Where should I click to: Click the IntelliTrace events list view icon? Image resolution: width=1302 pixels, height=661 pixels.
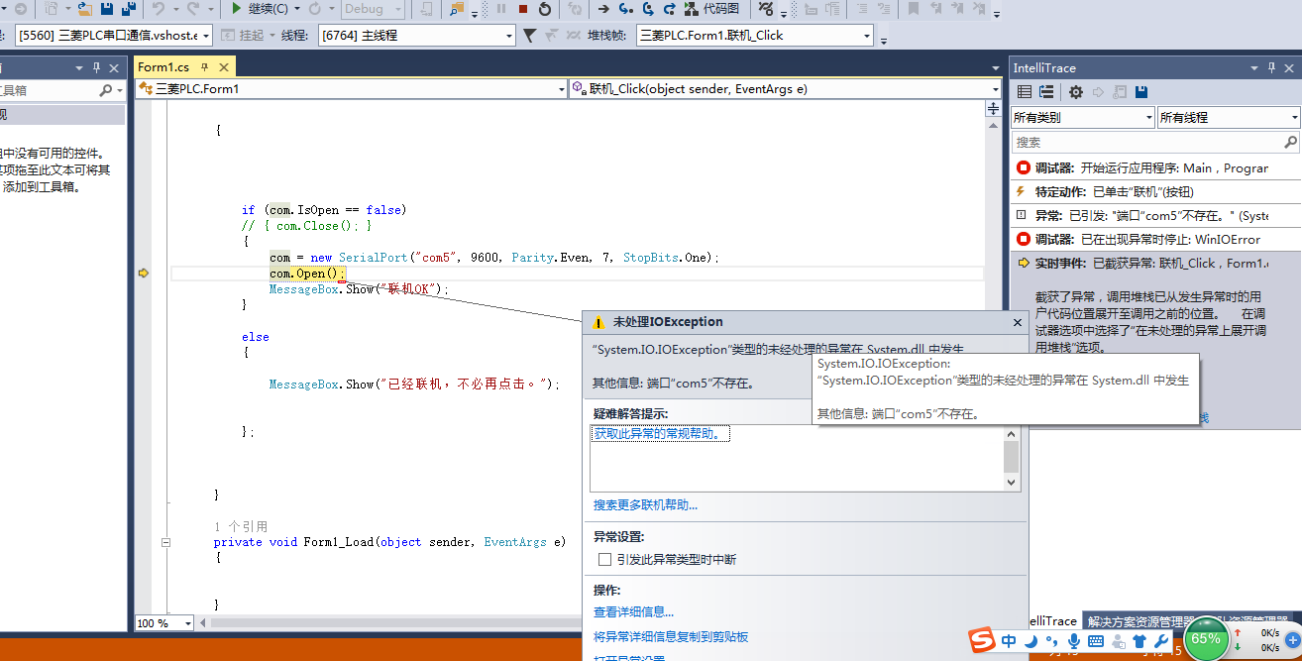point(1025,92)
